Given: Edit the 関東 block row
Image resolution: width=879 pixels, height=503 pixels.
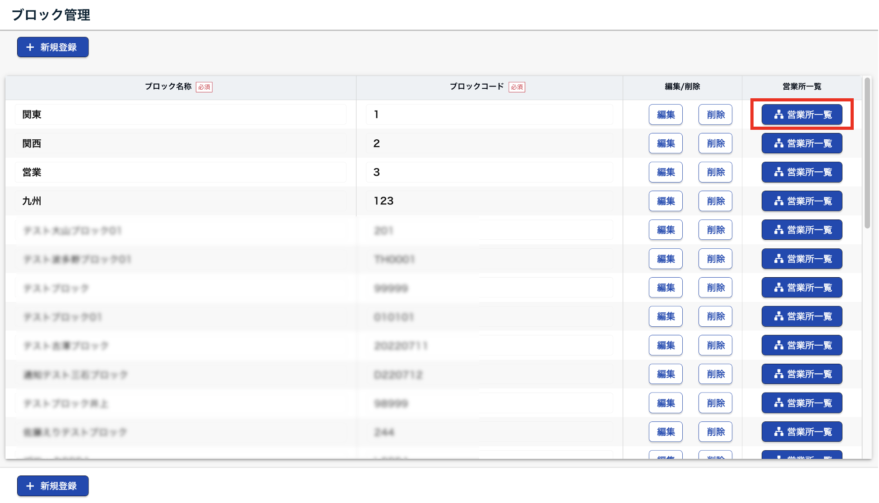Looking at the screenshot, I should tap(666, 114).
